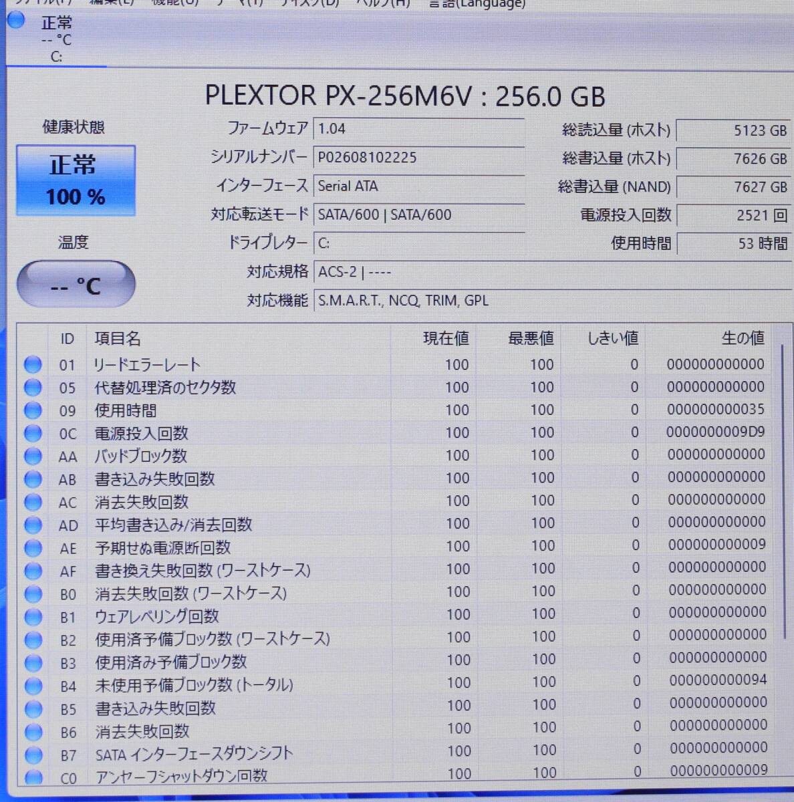Click the status indicator beside 代替処理済のセクタ数
The width and height of the screenshot is (794, 802).
pos(33,387)
